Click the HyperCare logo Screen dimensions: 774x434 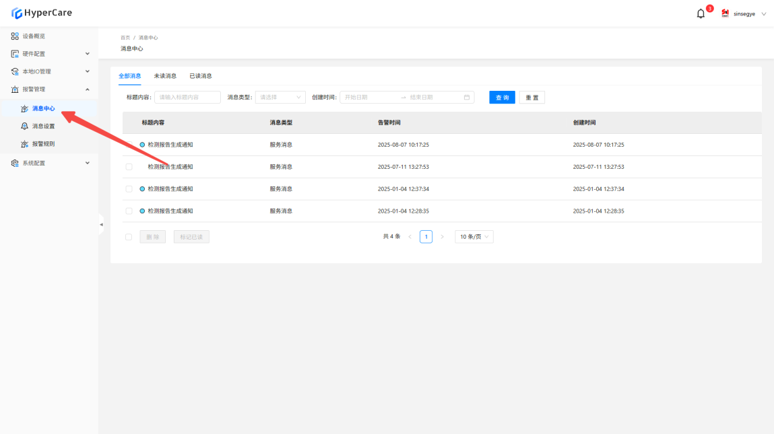click(x=42, y=13)
